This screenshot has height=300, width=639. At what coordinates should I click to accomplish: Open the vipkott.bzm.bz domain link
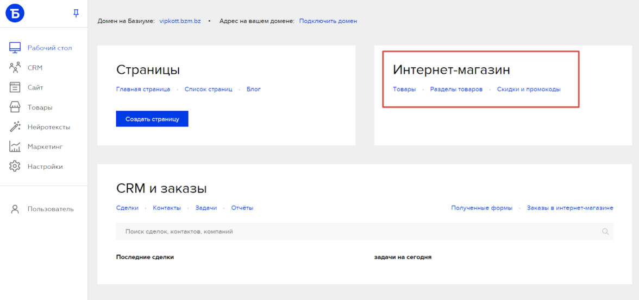180,21
